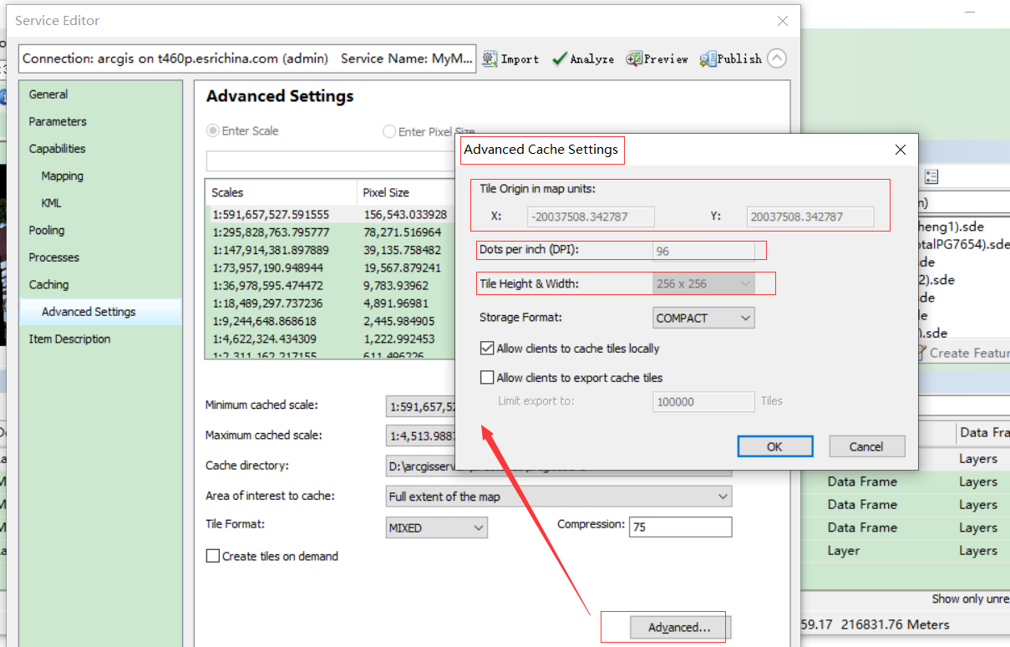Publish the service

[x=731, y=59]
